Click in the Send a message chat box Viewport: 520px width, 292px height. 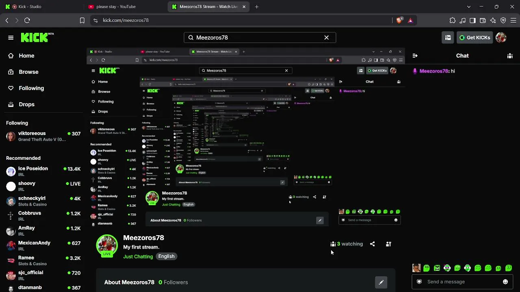[462, 282]
